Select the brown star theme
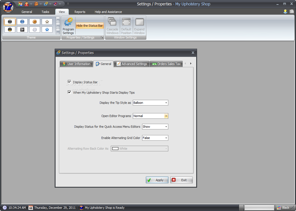Viewport: 296px width, 211px height. pyautogui.click(x=47, y=22)
